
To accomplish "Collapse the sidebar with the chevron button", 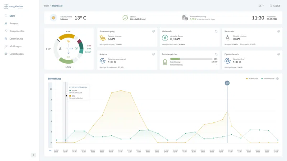I will (33, 155).
